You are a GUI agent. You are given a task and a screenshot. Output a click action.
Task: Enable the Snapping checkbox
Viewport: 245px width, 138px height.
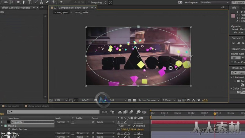[x=89, y=2]
